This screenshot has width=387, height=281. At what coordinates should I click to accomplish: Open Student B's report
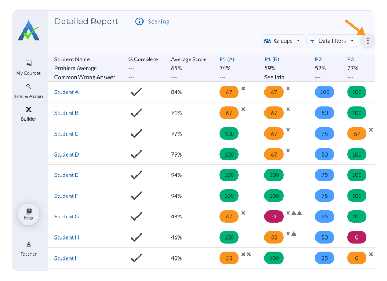point(67,113)
